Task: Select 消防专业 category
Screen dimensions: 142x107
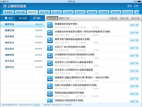Action: point(23,67)
